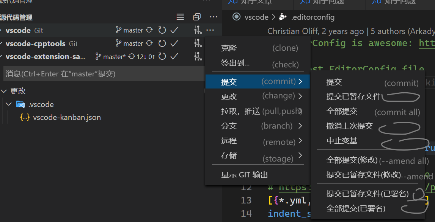This screenshot has height=222, width=435.
Task: Refresh the vscode-cpptools repository
Action: tap(162, 43)
